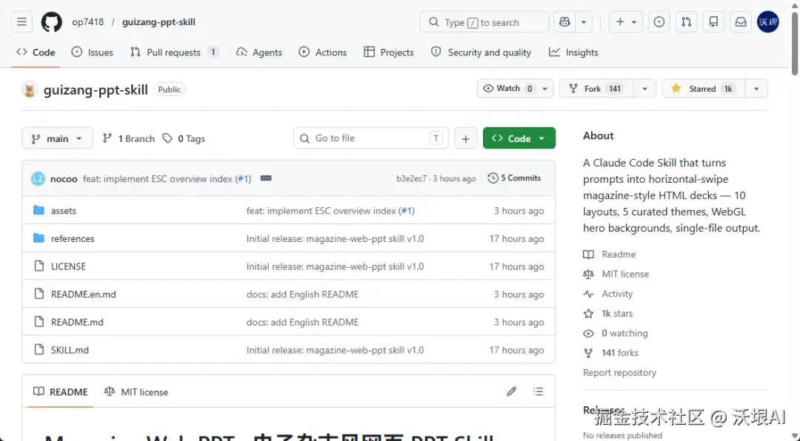Click the add file plus button
Screen dimensions: 800x441
(x=465, y=138)
